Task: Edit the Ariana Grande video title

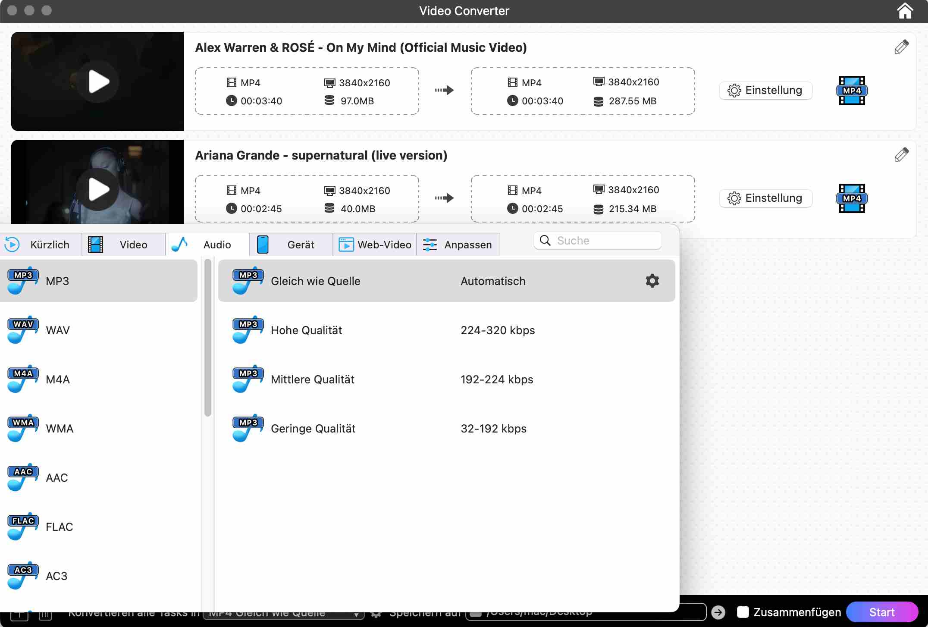Action: coord(902,154)
